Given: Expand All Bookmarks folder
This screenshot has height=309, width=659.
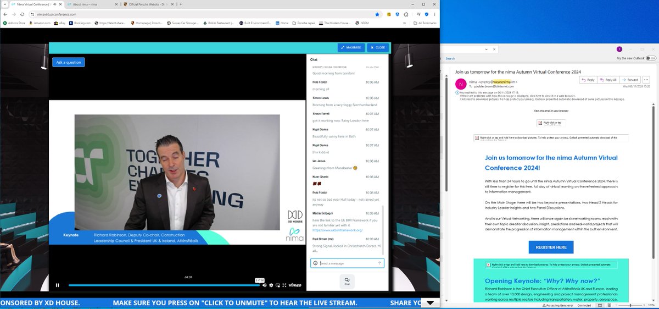Looking at the screenshot, I should [425, 23].
